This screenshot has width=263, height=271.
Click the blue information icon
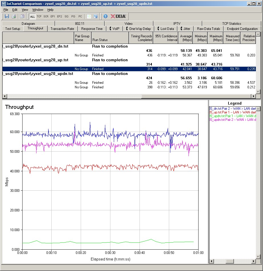(106, 17)
